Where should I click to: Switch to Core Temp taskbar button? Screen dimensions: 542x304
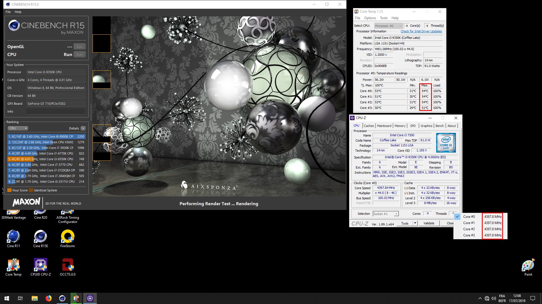(76, 298)
